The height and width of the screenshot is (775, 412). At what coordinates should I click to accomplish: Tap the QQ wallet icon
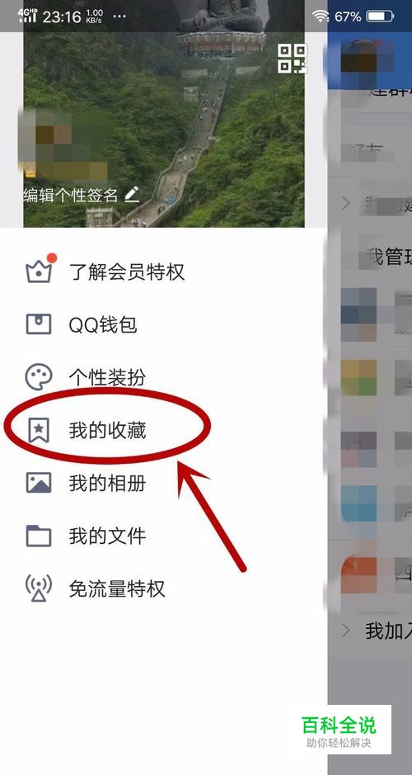pyautogui.click(x=39, y=324)
